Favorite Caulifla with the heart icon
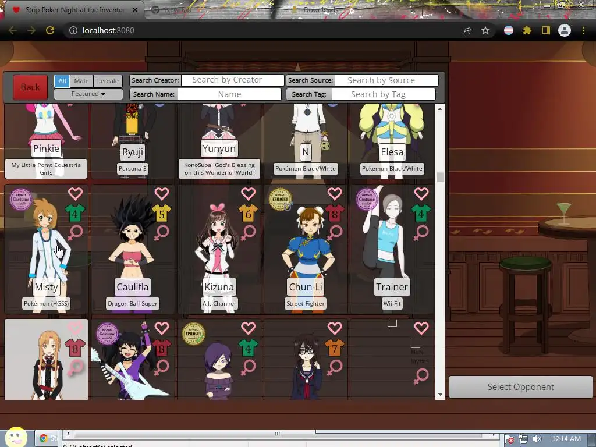 coord(162,194)
